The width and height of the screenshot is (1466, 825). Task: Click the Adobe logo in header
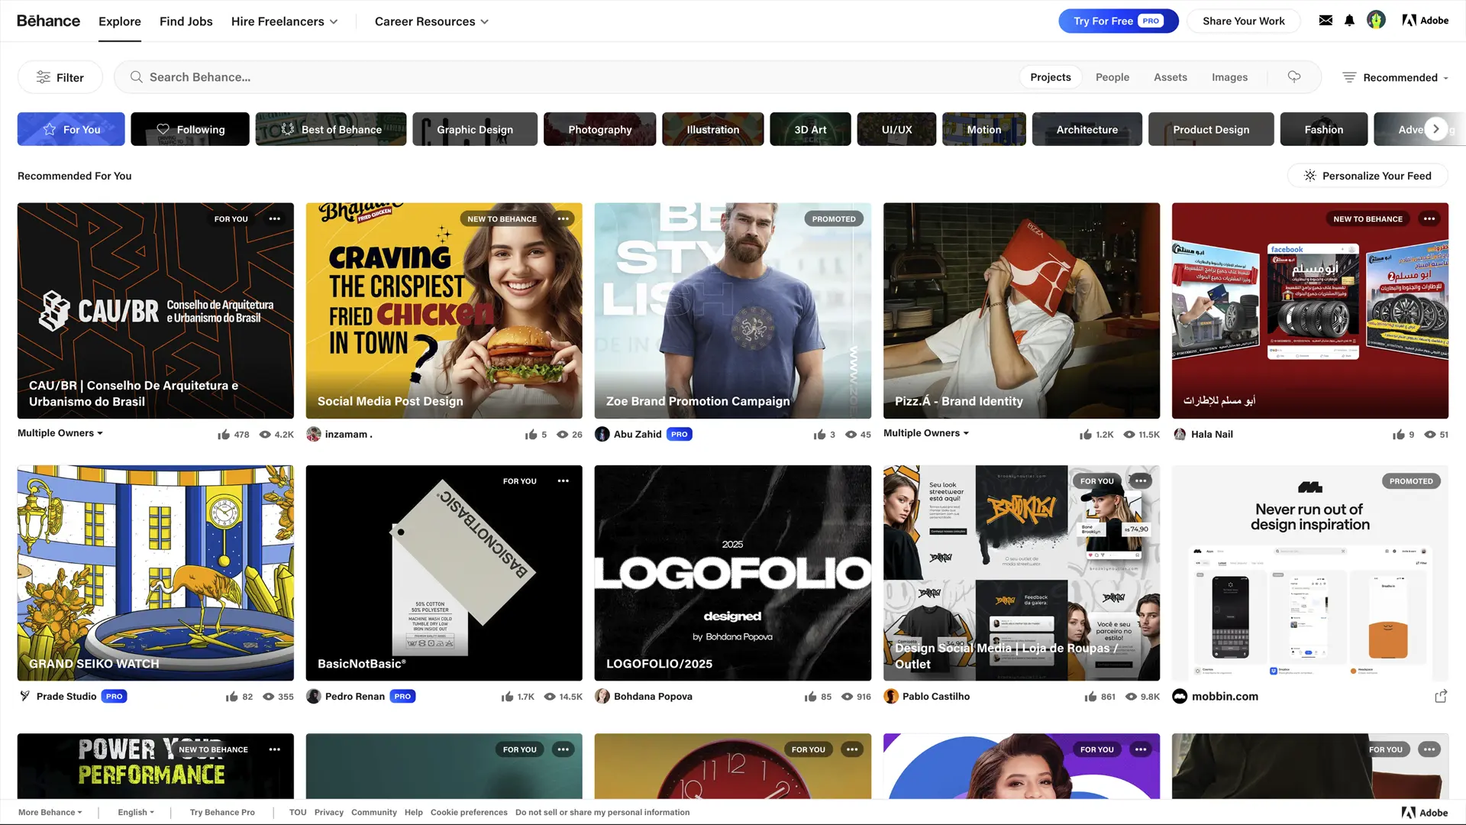(x=1425, y=21)
